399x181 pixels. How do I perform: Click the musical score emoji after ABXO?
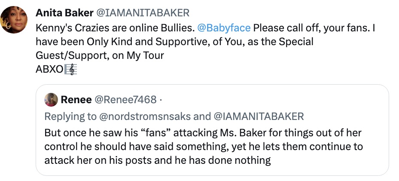tap(71, 70)
